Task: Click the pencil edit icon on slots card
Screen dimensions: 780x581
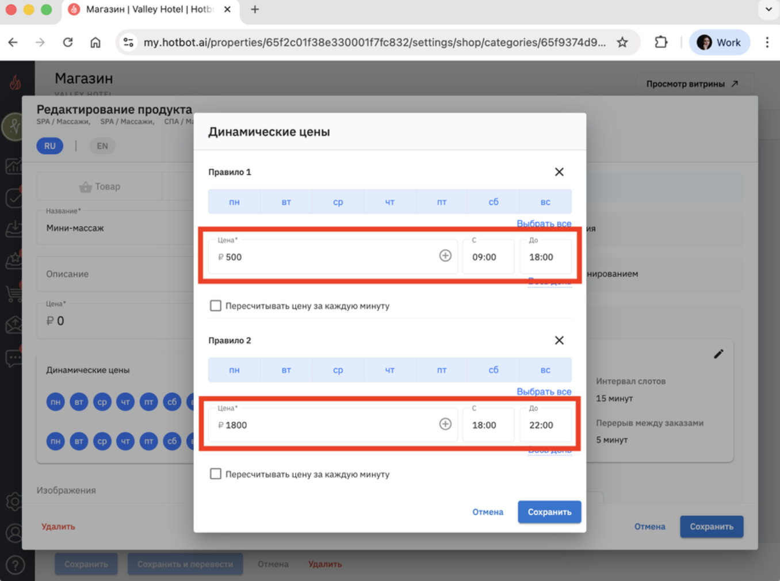Action: [718, 354]
